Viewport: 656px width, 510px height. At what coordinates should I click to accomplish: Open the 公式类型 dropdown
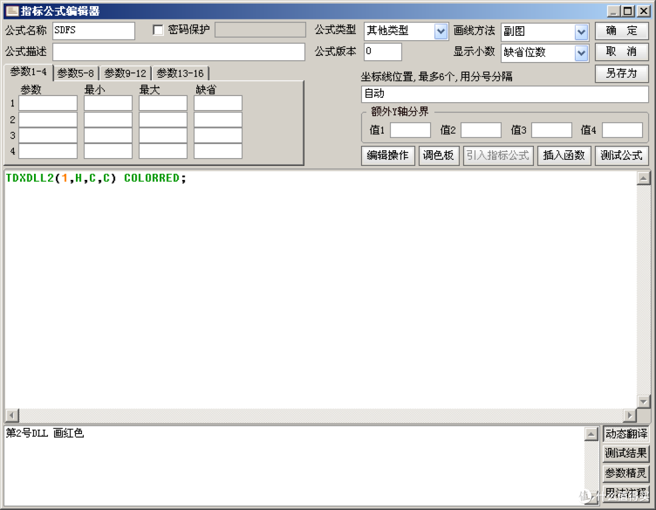pyautogui.click(x=440, y=31)
